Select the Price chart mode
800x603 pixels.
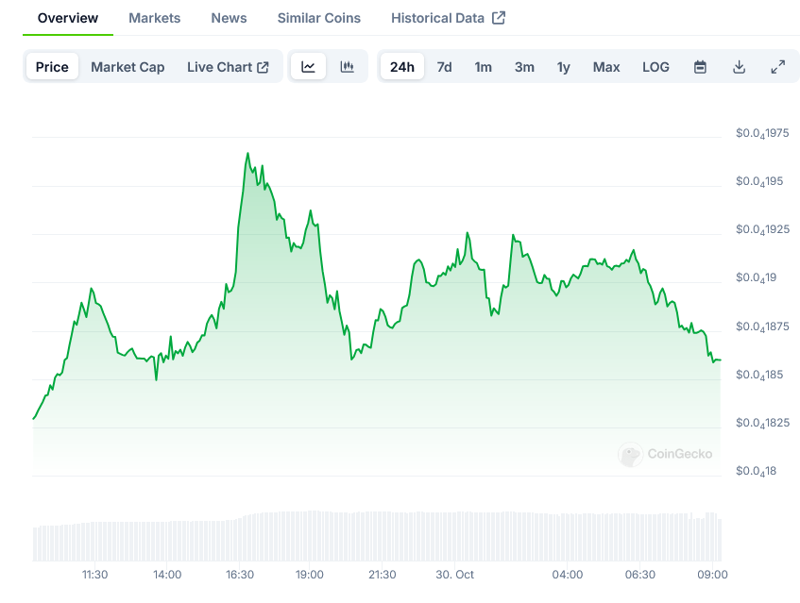click(x=52, y=67)
